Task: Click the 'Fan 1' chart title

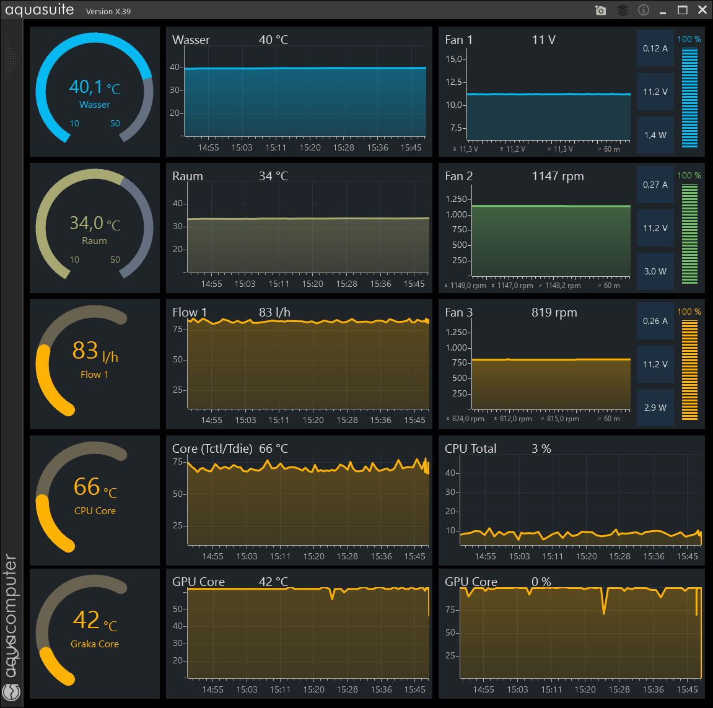Action: coord(458,40)
